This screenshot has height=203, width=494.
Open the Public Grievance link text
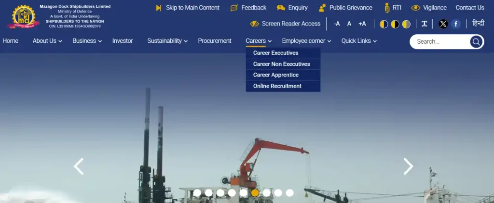tap(351, 8)
